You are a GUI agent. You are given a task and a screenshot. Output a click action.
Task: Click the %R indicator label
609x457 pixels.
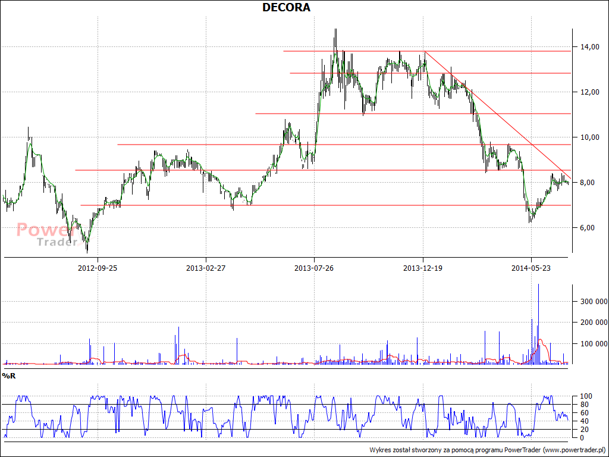point(9,376)
